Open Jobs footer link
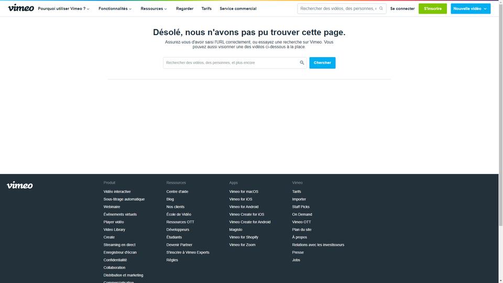Image resolution: width=503 pixels, height=283 pixels. click(x=296, y=260)
